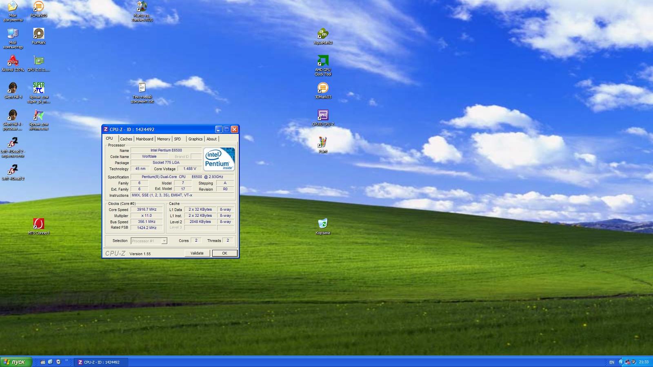Image resolution: width=653 pixels, height=367 pixels.
Task: Click the Name field Intel Pentium E6500
Action: click(x=166, y=150)
